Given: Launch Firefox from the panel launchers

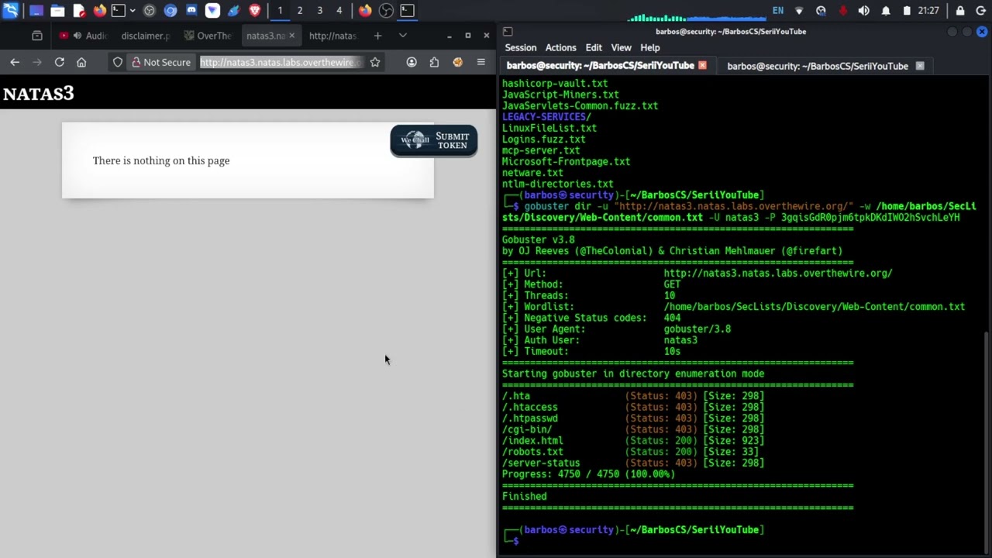Looking at the screenshot, I should pos(99,11).
